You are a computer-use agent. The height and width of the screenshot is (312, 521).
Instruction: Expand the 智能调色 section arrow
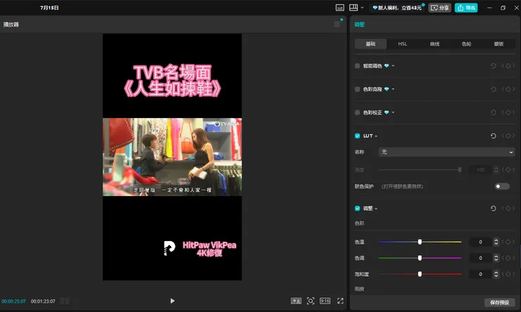pos(393,66)
